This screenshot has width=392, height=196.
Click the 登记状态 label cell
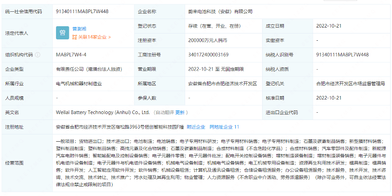pos(159,26)
